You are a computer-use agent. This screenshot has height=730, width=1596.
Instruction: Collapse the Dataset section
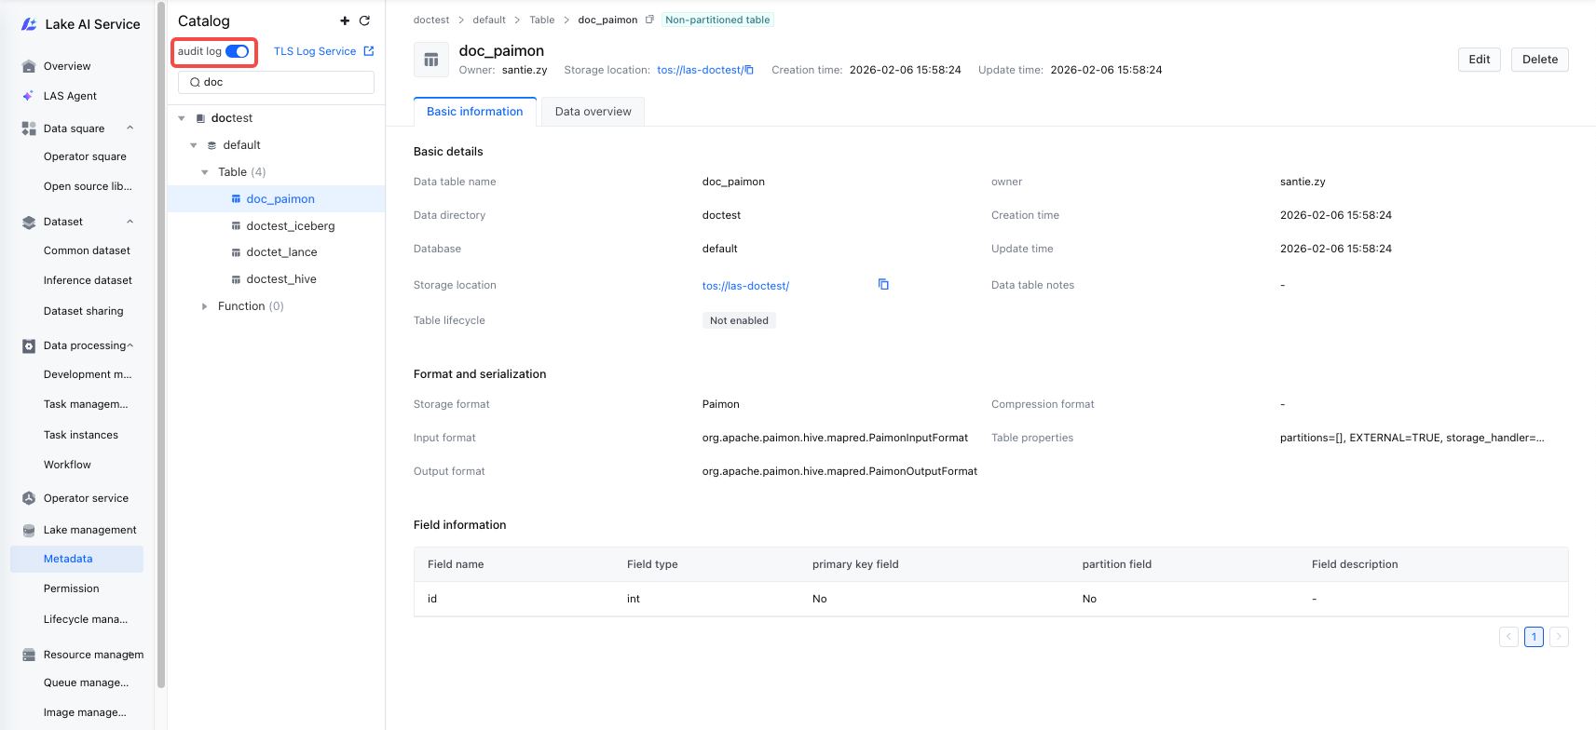[130, 222]
